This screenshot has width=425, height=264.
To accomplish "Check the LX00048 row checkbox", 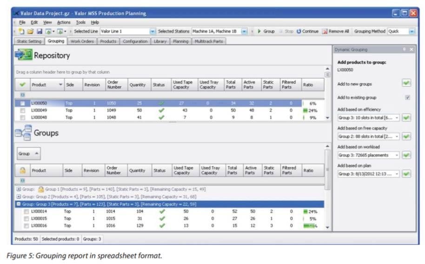I will pyautogui.click(x=22, y=117).
